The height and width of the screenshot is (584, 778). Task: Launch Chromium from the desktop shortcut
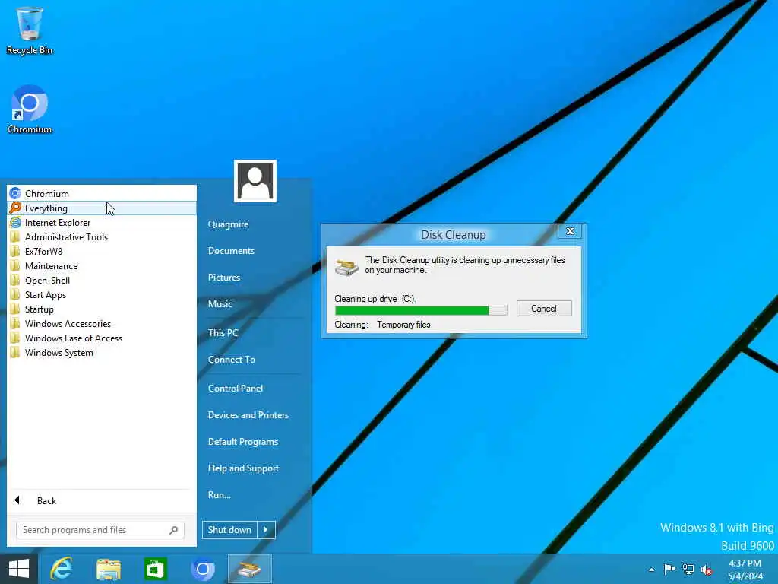(x=30, y=109)
